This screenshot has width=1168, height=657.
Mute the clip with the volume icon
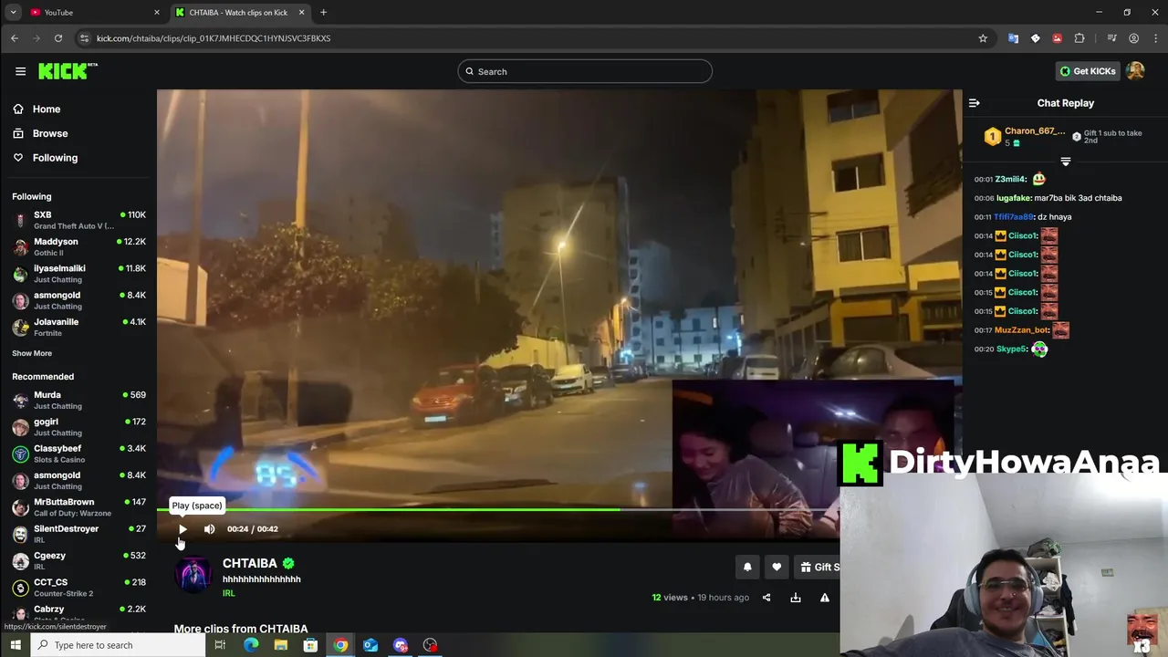(209, 529)
